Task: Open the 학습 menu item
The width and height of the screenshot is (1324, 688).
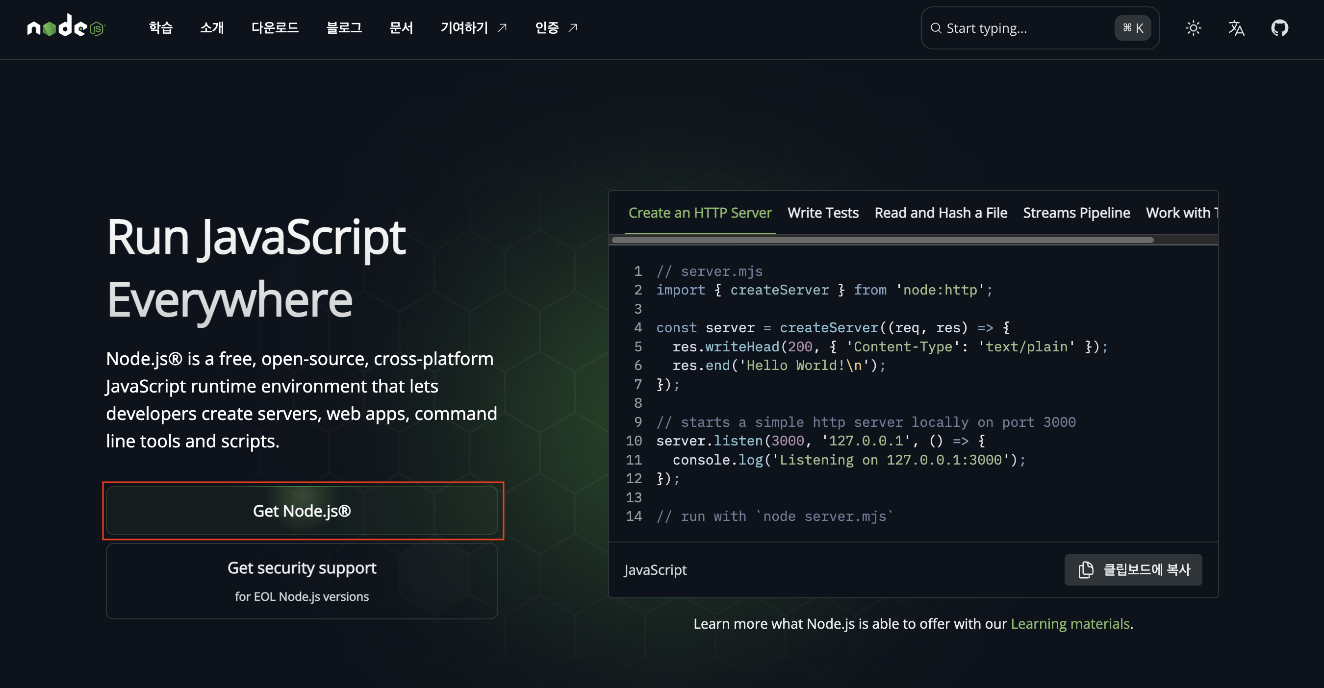Action: pos(160,28)
